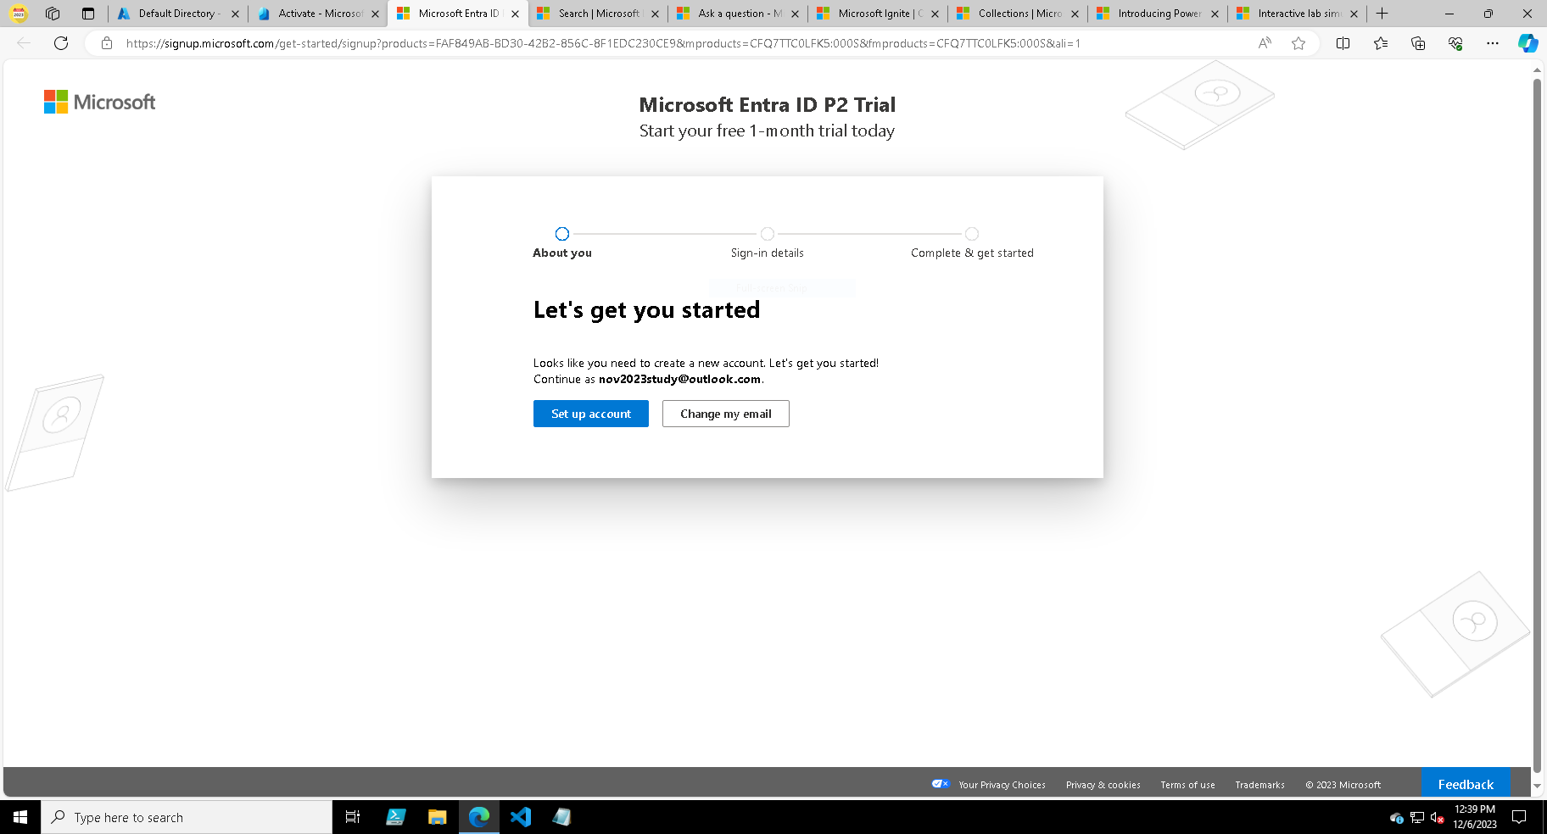
Task: Open the notification center icon
Action: [x=1519, y=817]
